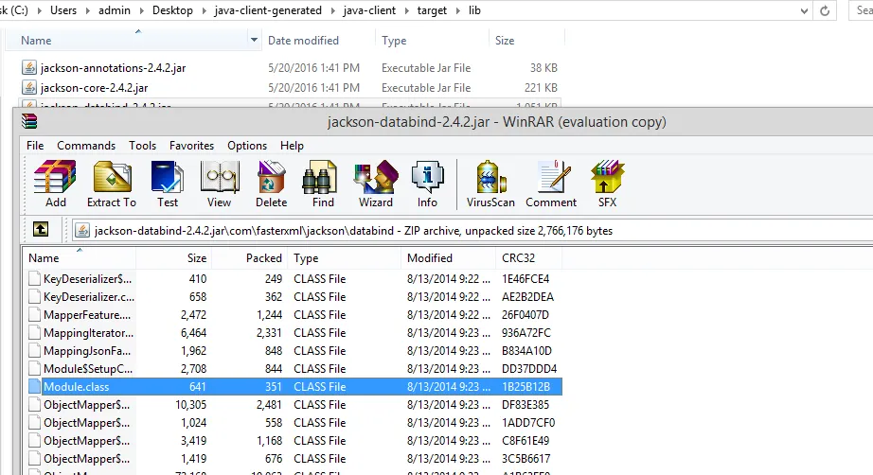Click the Add toolbar icon in WinRAR
The image size is (873, 475).
[x=55, y=184]
